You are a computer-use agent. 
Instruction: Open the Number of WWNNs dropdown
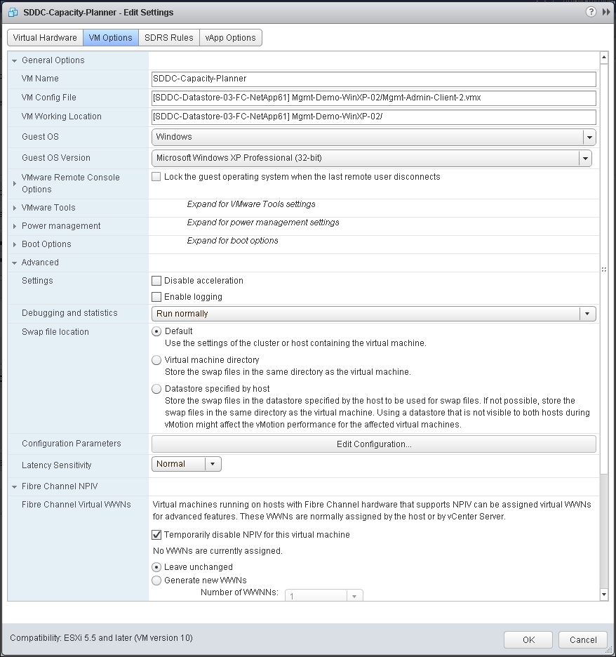(323, 595)
